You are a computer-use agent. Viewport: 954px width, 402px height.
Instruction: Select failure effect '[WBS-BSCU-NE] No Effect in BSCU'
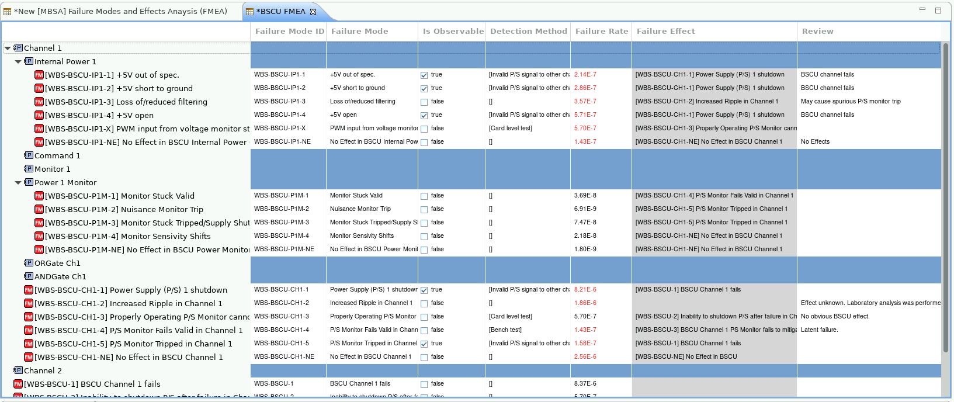point(714,357)
